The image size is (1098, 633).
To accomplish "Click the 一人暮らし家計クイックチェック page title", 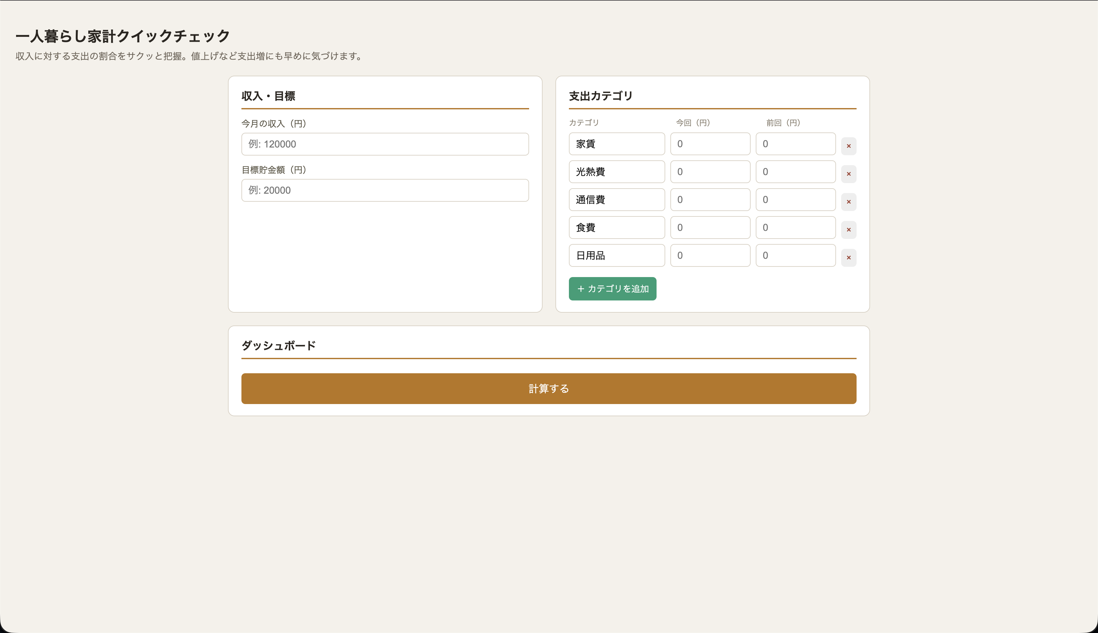I will click(x=123, y=36).
